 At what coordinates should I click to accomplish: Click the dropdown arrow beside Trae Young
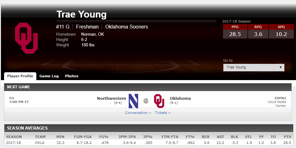click(281, 67)
